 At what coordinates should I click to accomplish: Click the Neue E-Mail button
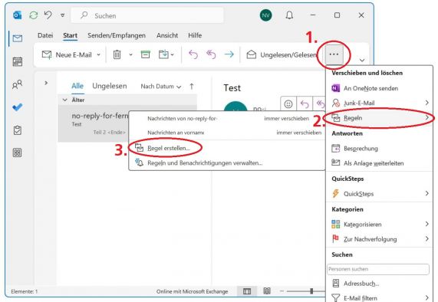point(67,54)
